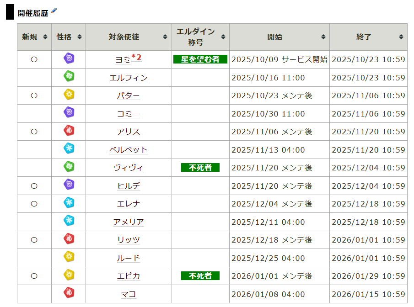Click the 星を望む者 green title badge

[x=200, y=59]
